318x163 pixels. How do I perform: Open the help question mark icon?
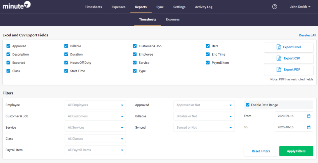(274, 7)
